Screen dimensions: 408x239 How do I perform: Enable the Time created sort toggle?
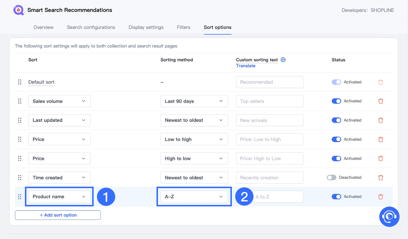point(331,178)
